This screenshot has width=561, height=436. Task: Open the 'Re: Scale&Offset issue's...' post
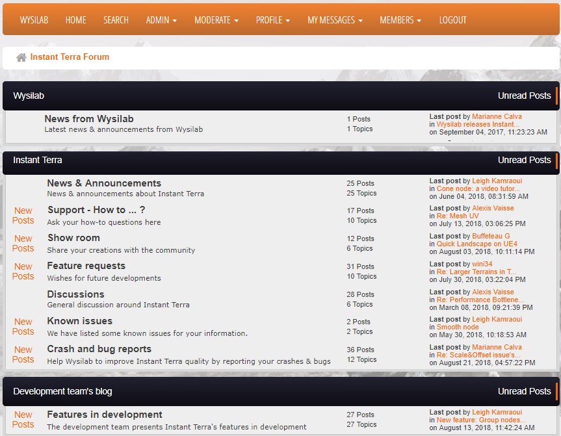[478, 355]
